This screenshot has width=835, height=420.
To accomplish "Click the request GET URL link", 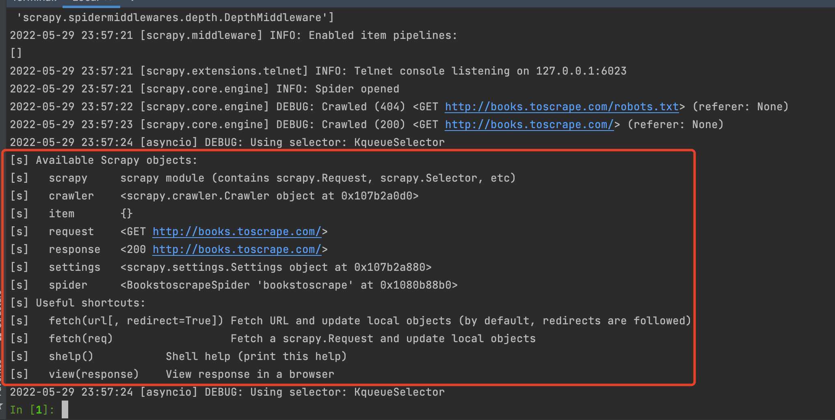I will [237, 231].
